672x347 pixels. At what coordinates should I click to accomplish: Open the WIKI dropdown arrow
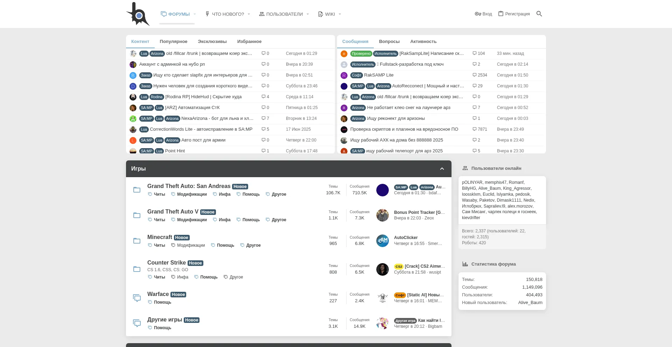(x=340, y=14)
